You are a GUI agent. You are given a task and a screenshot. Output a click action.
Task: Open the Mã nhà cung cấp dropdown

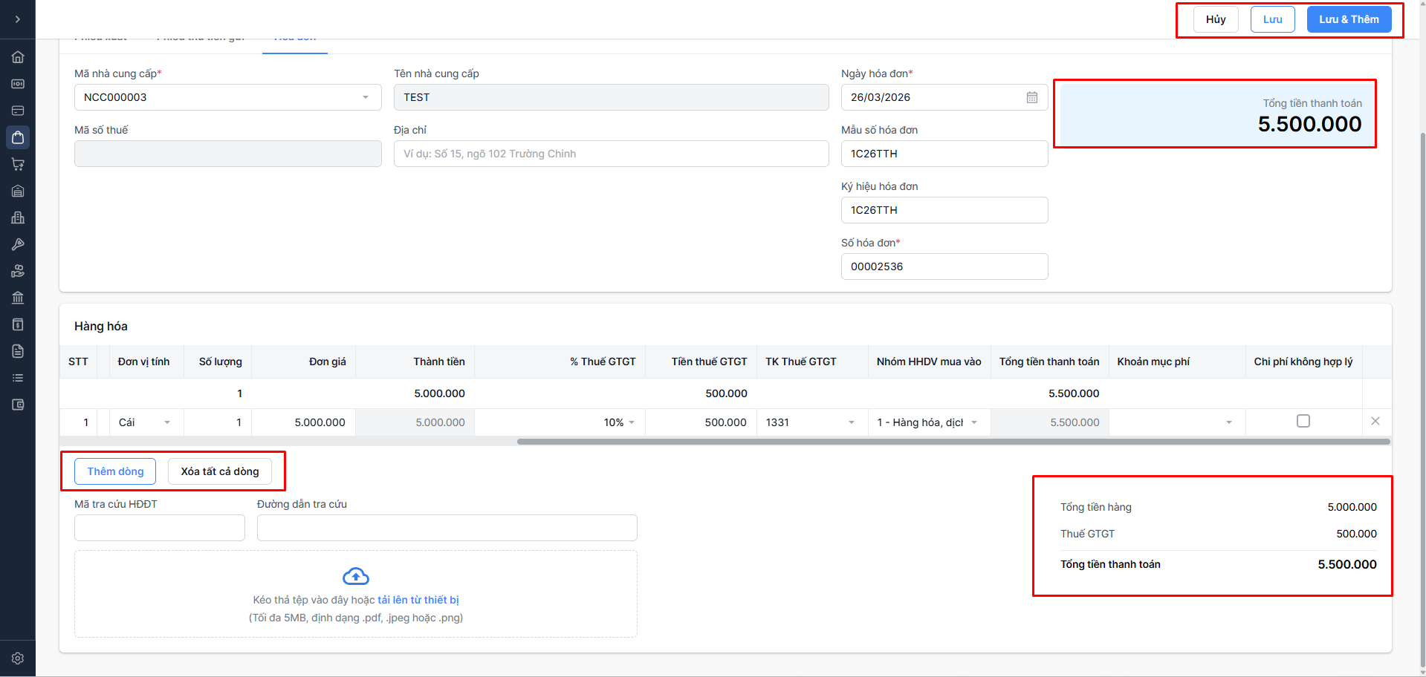click(365, 97)
